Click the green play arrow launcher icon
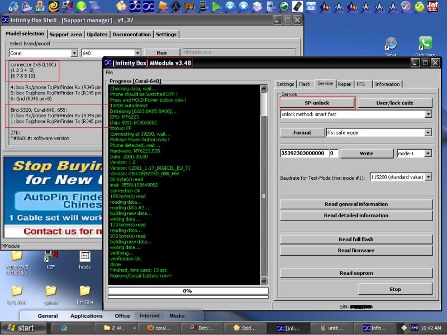 tap(217, 7)
